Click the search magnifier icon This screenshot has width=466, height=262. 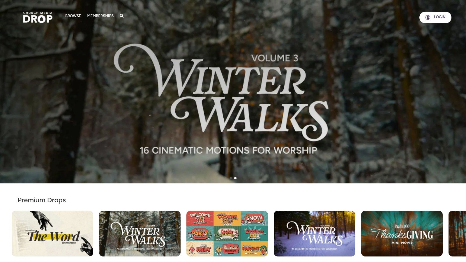122,16
